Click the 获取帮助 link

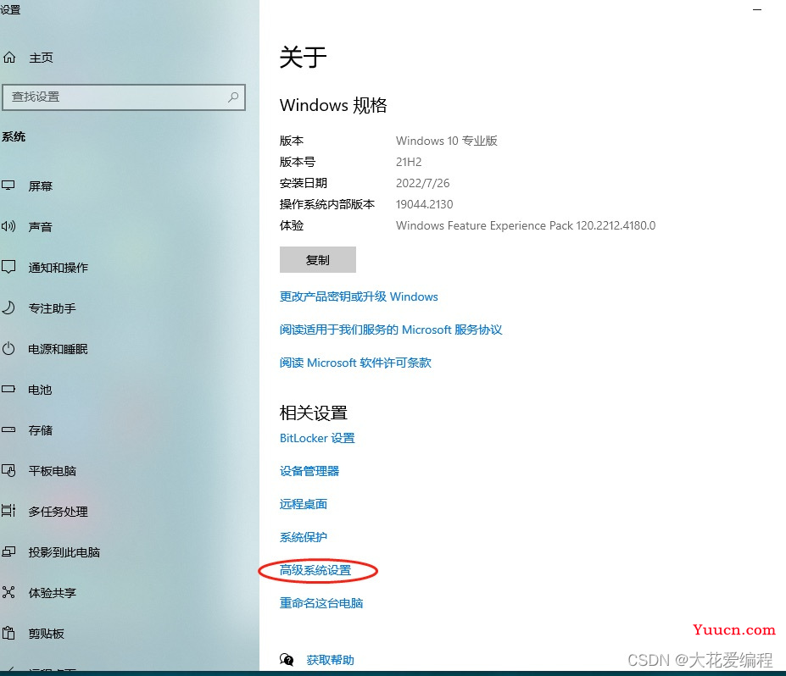tap(331, 660)
